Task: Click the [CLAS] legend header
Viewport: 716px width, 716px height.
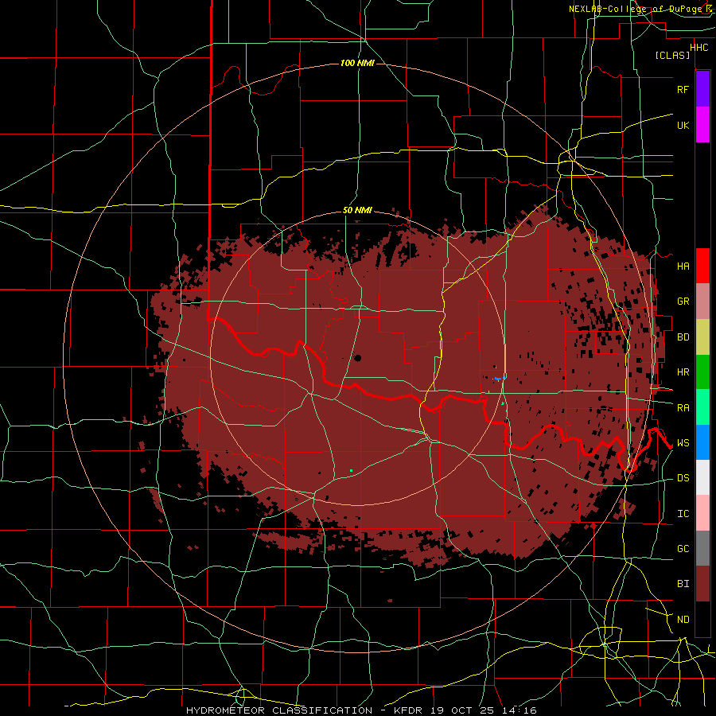Action: pyautogui.click(x=672, y=55)
